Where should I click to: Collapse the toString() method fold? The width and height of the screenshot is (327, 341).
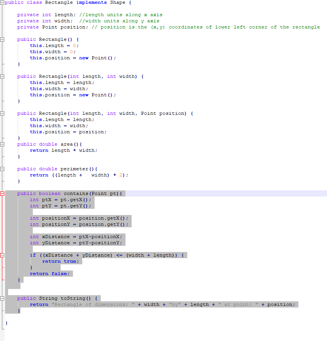pos(2,298)
